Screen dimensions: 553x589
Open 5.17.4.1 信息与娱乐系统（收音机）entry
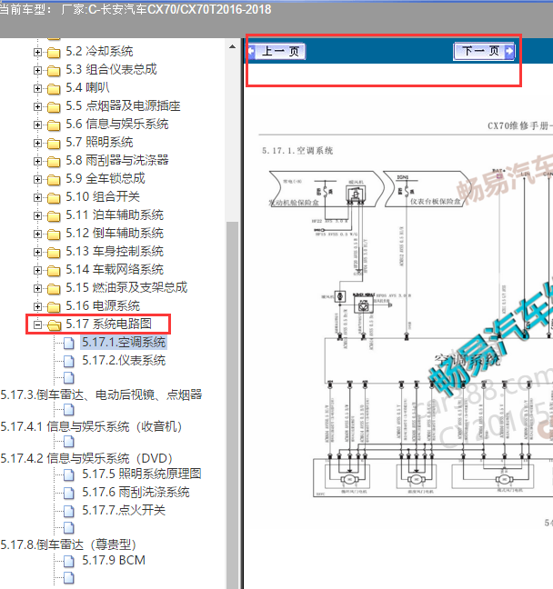coord(91,426)
